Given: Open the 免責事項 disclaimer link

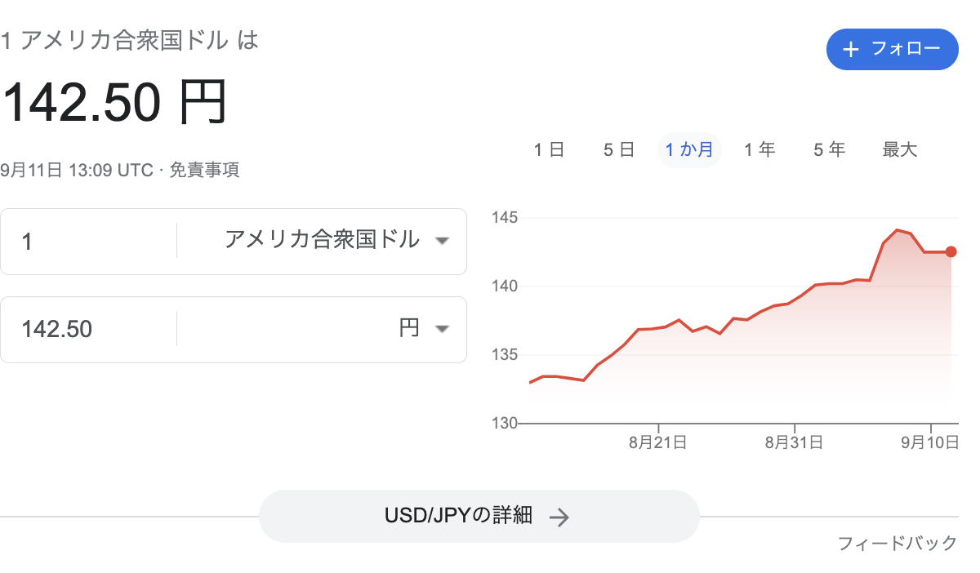Looking at the screenshot, I should coord(204,171).
